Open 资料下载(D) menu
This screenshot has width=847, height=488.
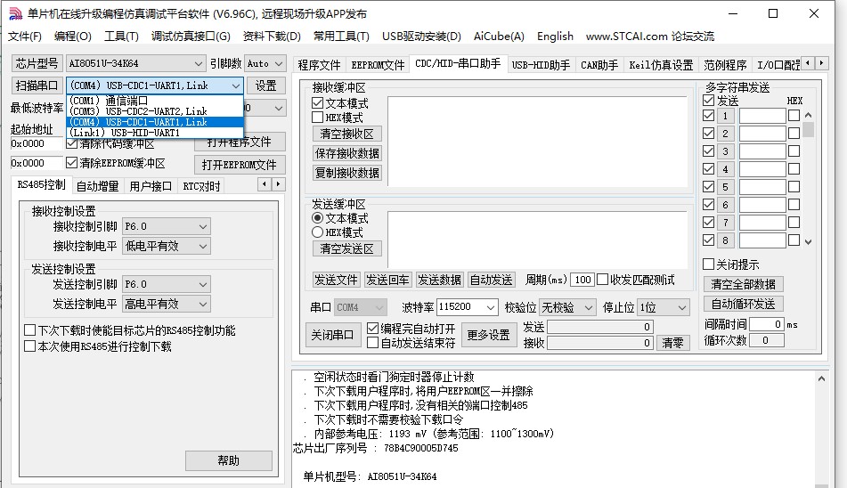[x=272, y=37]
